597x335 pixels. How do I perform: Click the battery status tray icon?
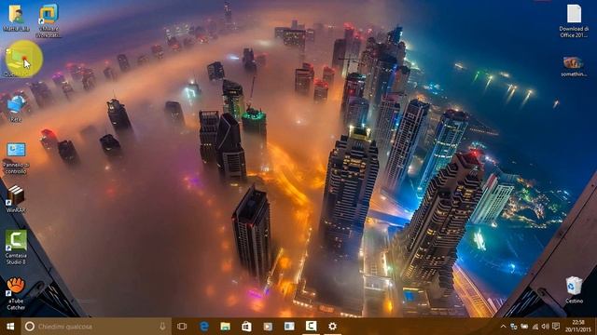tap(524, 327)
